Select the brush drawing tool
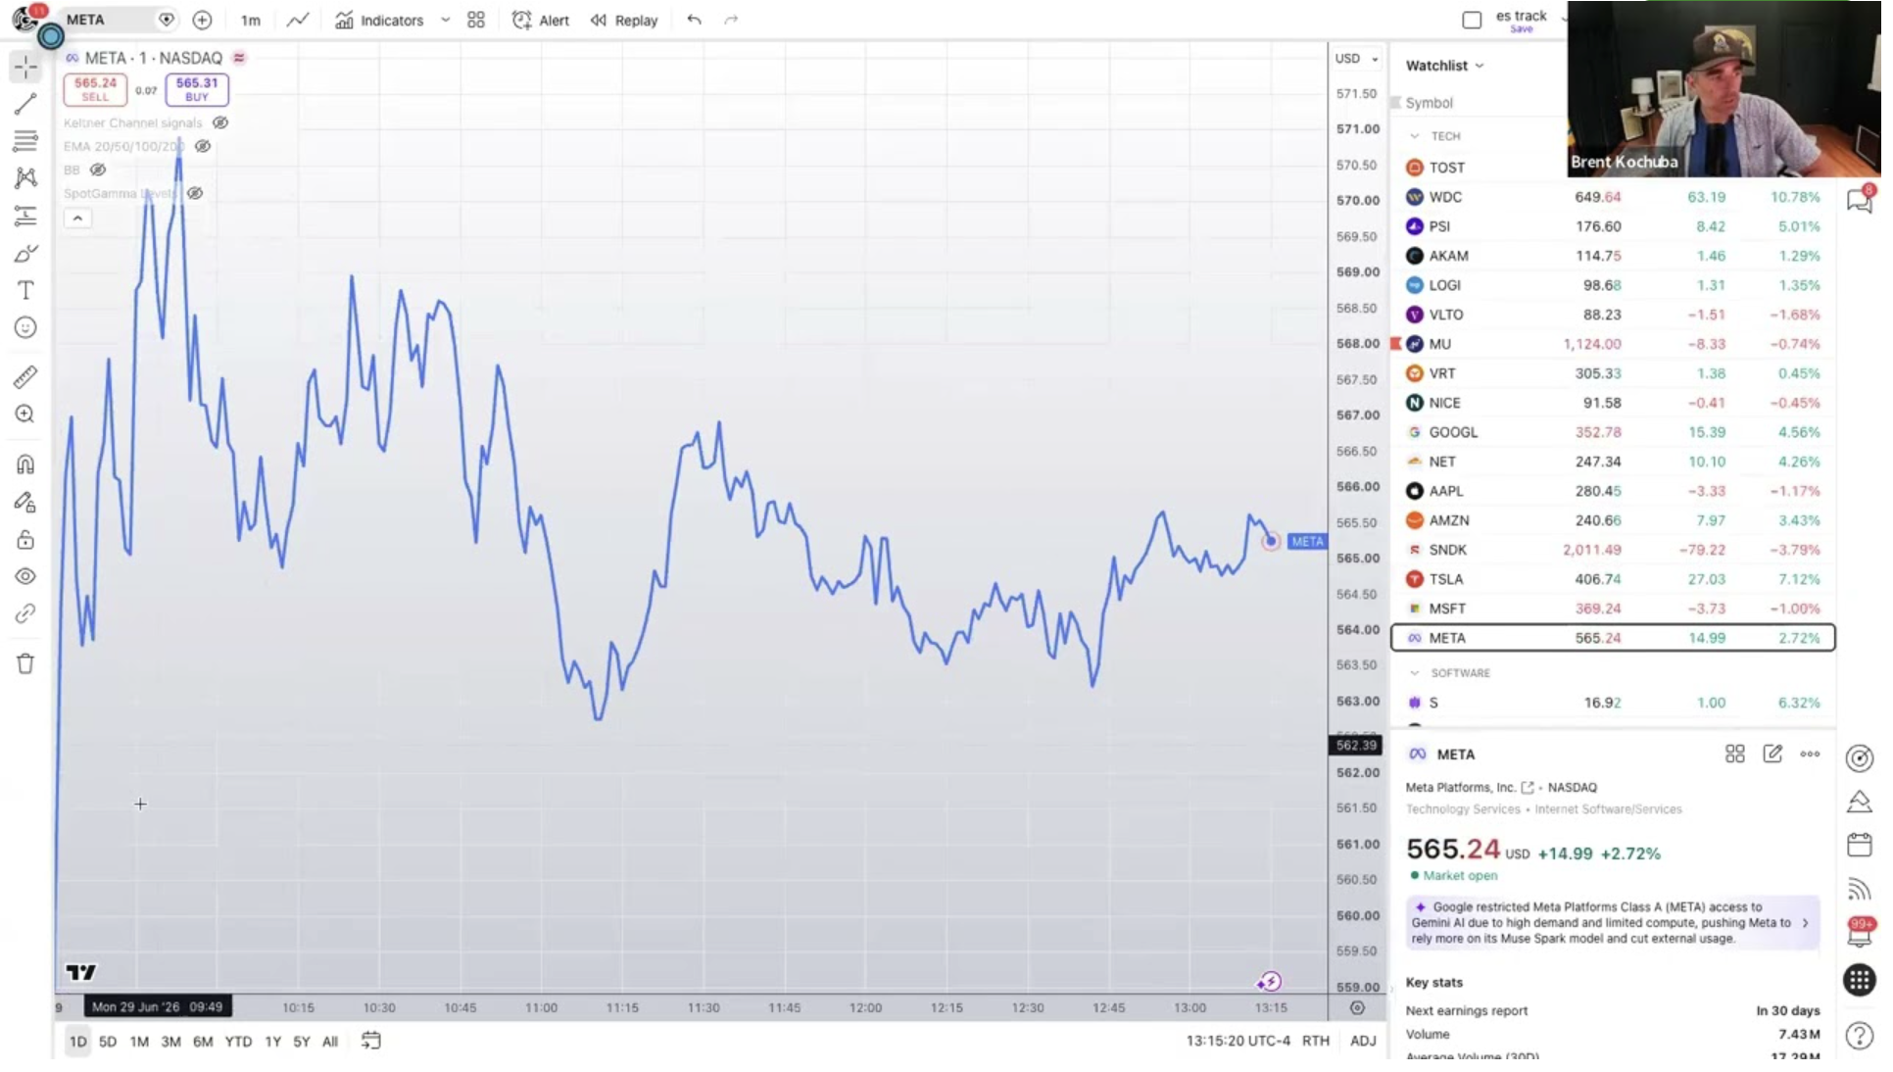This screenshot has height=1072, width=1893. tap(25, 254)
